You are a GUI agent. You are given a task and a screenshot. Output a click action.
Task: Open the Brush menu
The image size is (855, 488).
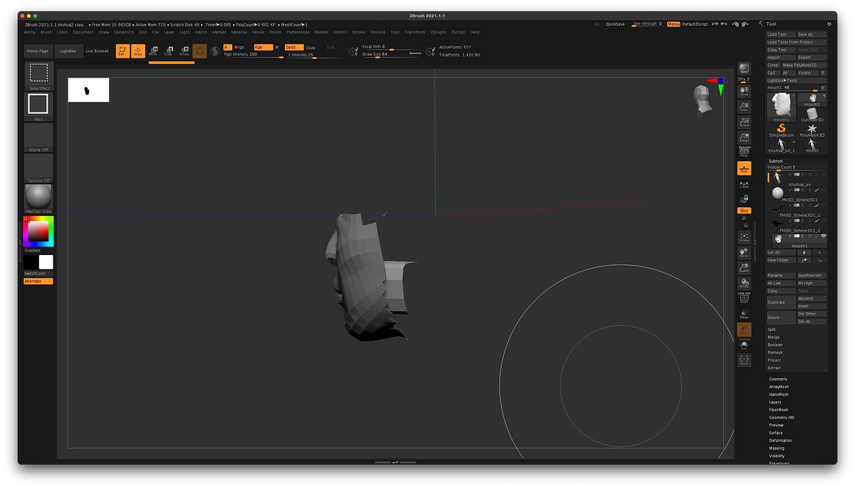click(x=46, y=32)
